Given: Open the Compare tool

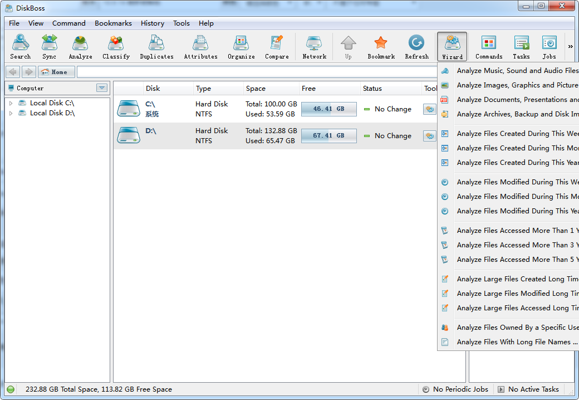Looking at the screenshot, I should click(x=277, y=47).
